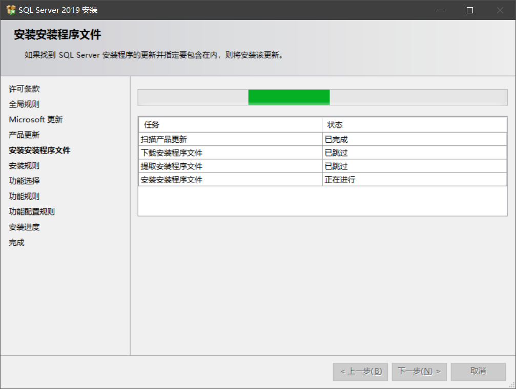The width and height of the screenshot is (516, 389).
Task: Select 安装规则 step in sidebar
Action: [x=25, y=166]
